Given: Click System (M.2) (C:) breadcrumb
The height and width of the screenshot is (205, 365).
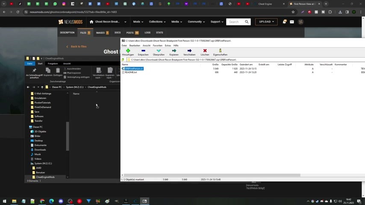Looking at the screenshot, I should tap(74, 87).
